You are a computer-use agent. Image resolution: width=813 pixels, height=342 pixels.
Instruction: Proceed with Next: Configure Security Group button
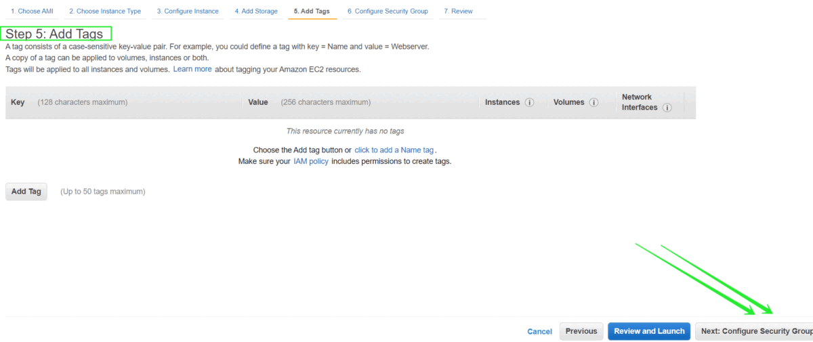coord(755,331)
